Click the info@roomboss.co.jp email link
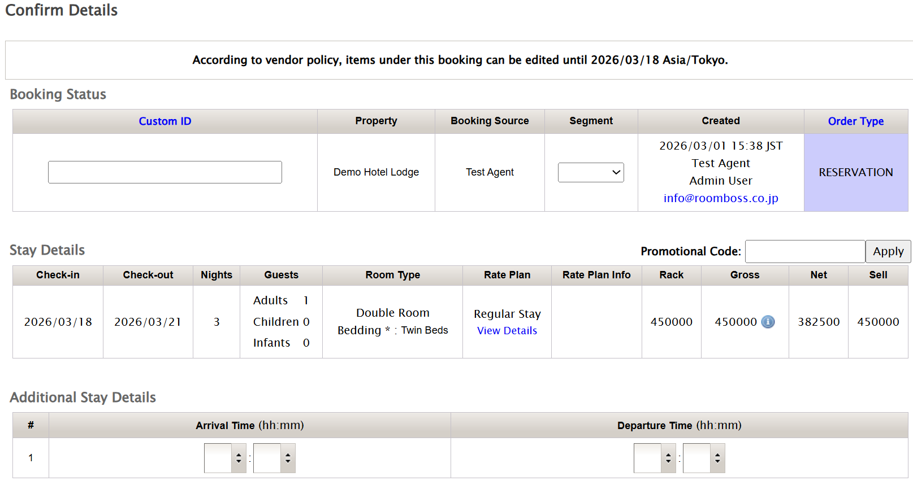Screen dimensions: 913x481 720,198
